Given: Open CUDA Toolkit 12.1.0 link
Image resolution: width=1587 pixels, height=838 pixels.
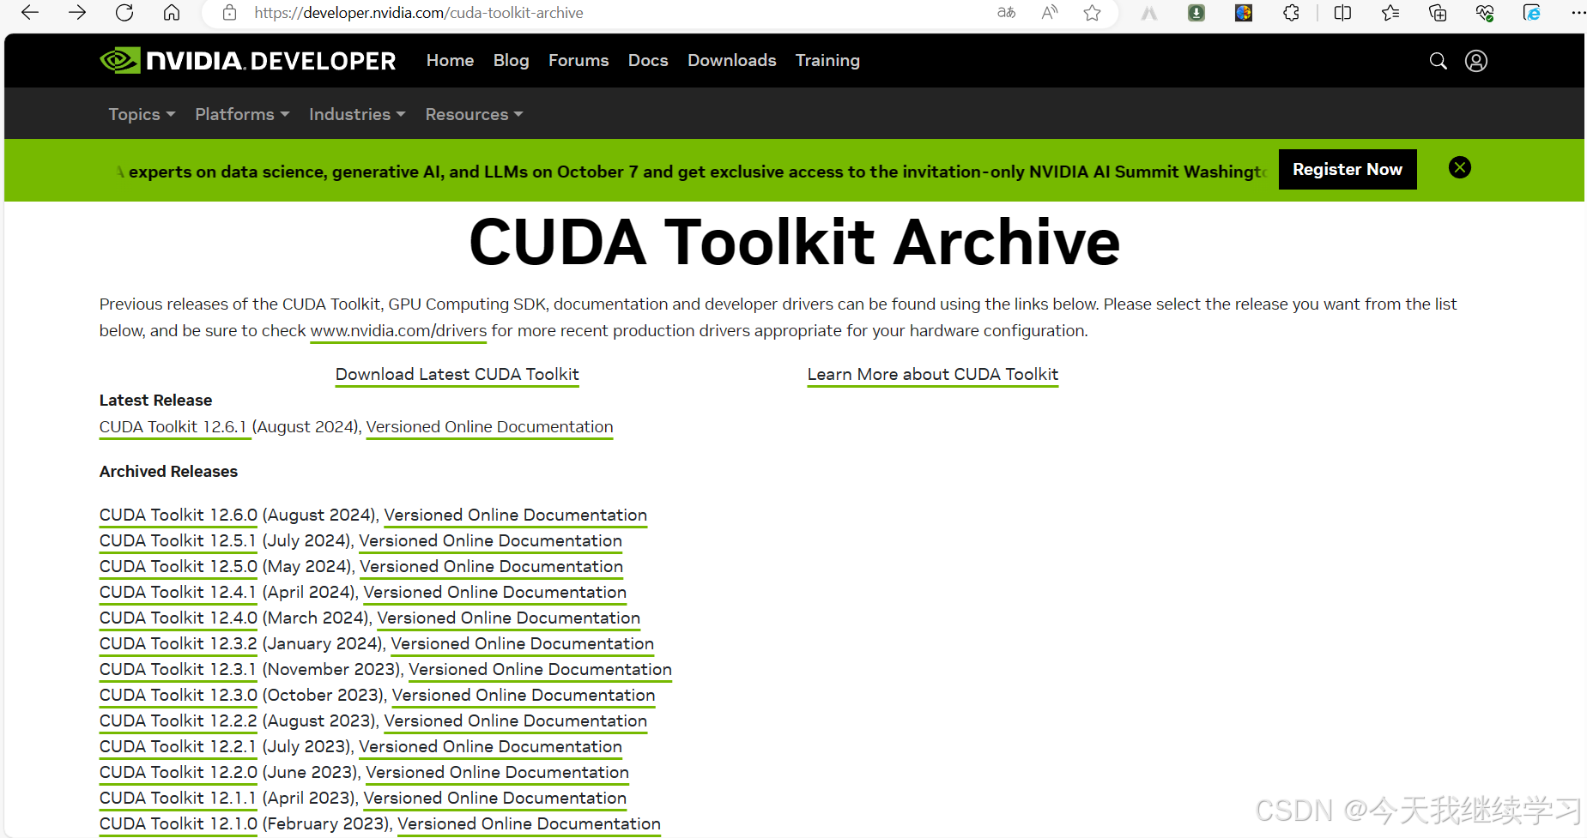Looking at the screenshot, I should pos(179,824).
